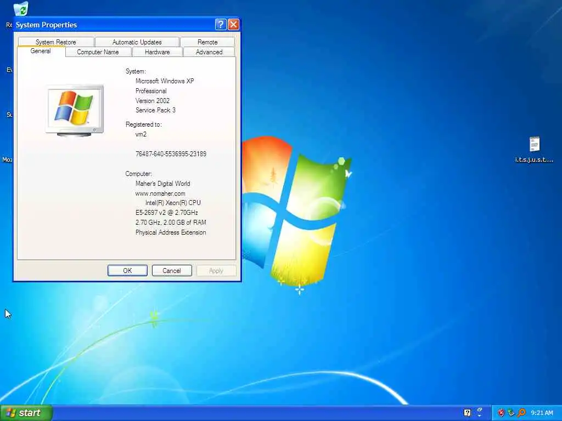The width and height of the screenshot is (562, 421).
Task: Switch to the Advanced tab
Action: [x=209, y=52]
